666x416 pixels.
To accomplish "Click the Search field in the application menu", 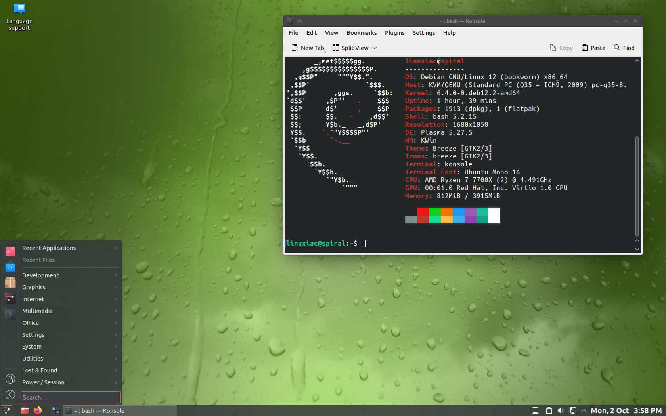I will (70, 397).
